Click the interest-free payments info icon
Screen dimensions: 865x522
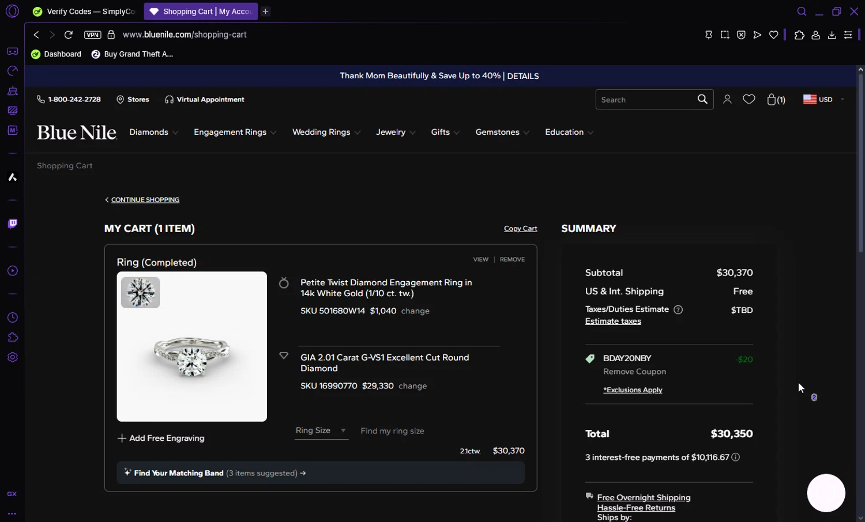click(736, 457)
